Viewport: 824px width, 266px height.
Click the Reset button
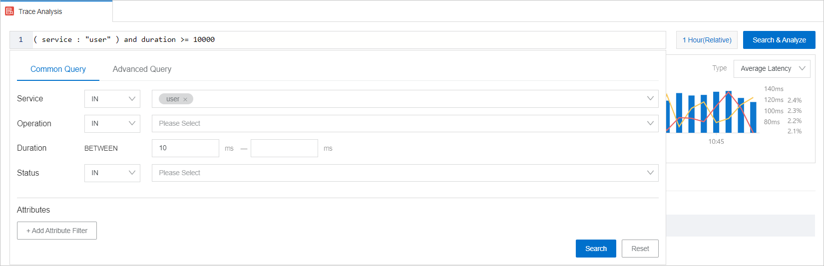tap(640, 249)
